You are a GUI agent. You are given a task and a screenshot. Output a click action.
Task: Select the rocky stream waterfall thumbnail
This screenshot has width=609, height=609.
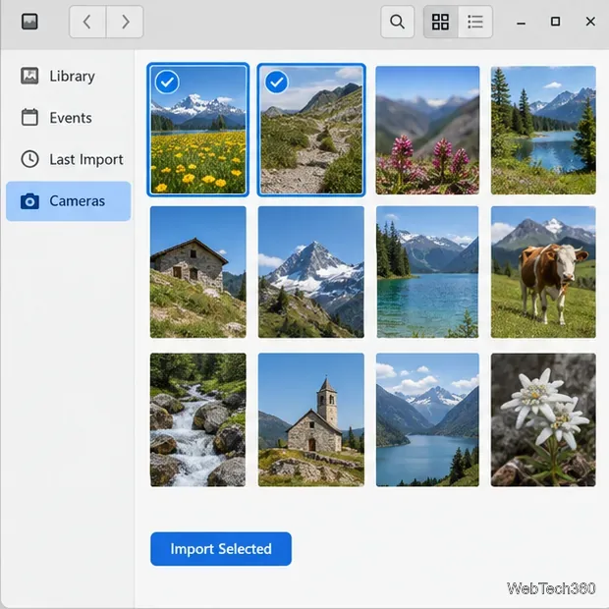pyautogui.click(x=198, y=419)
